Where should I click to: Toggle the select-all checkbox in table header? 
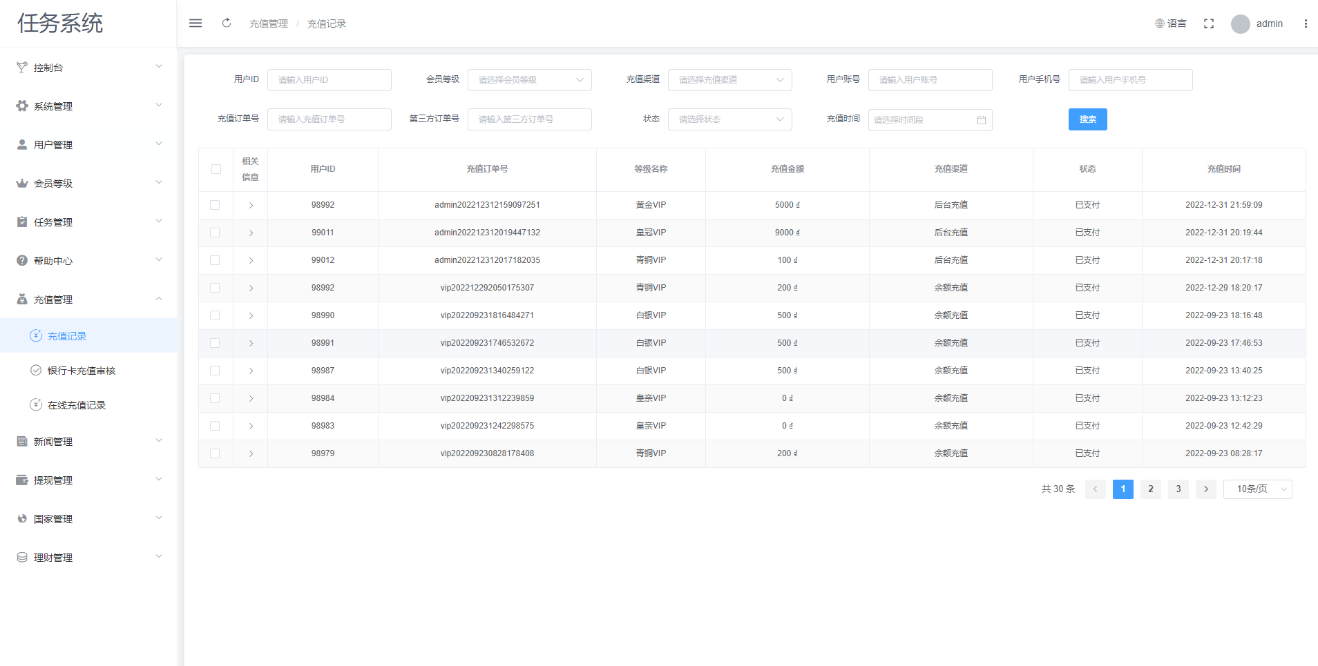(216, 169)
